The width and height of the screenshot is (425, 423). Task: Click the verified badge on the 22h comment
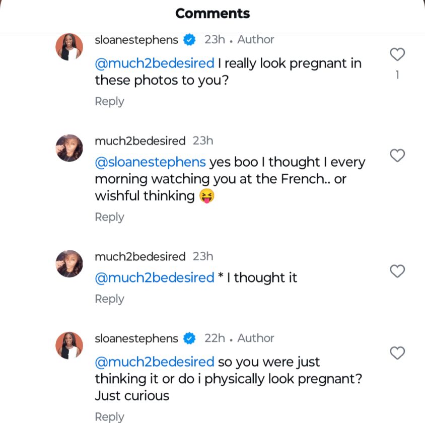point(190,338)
